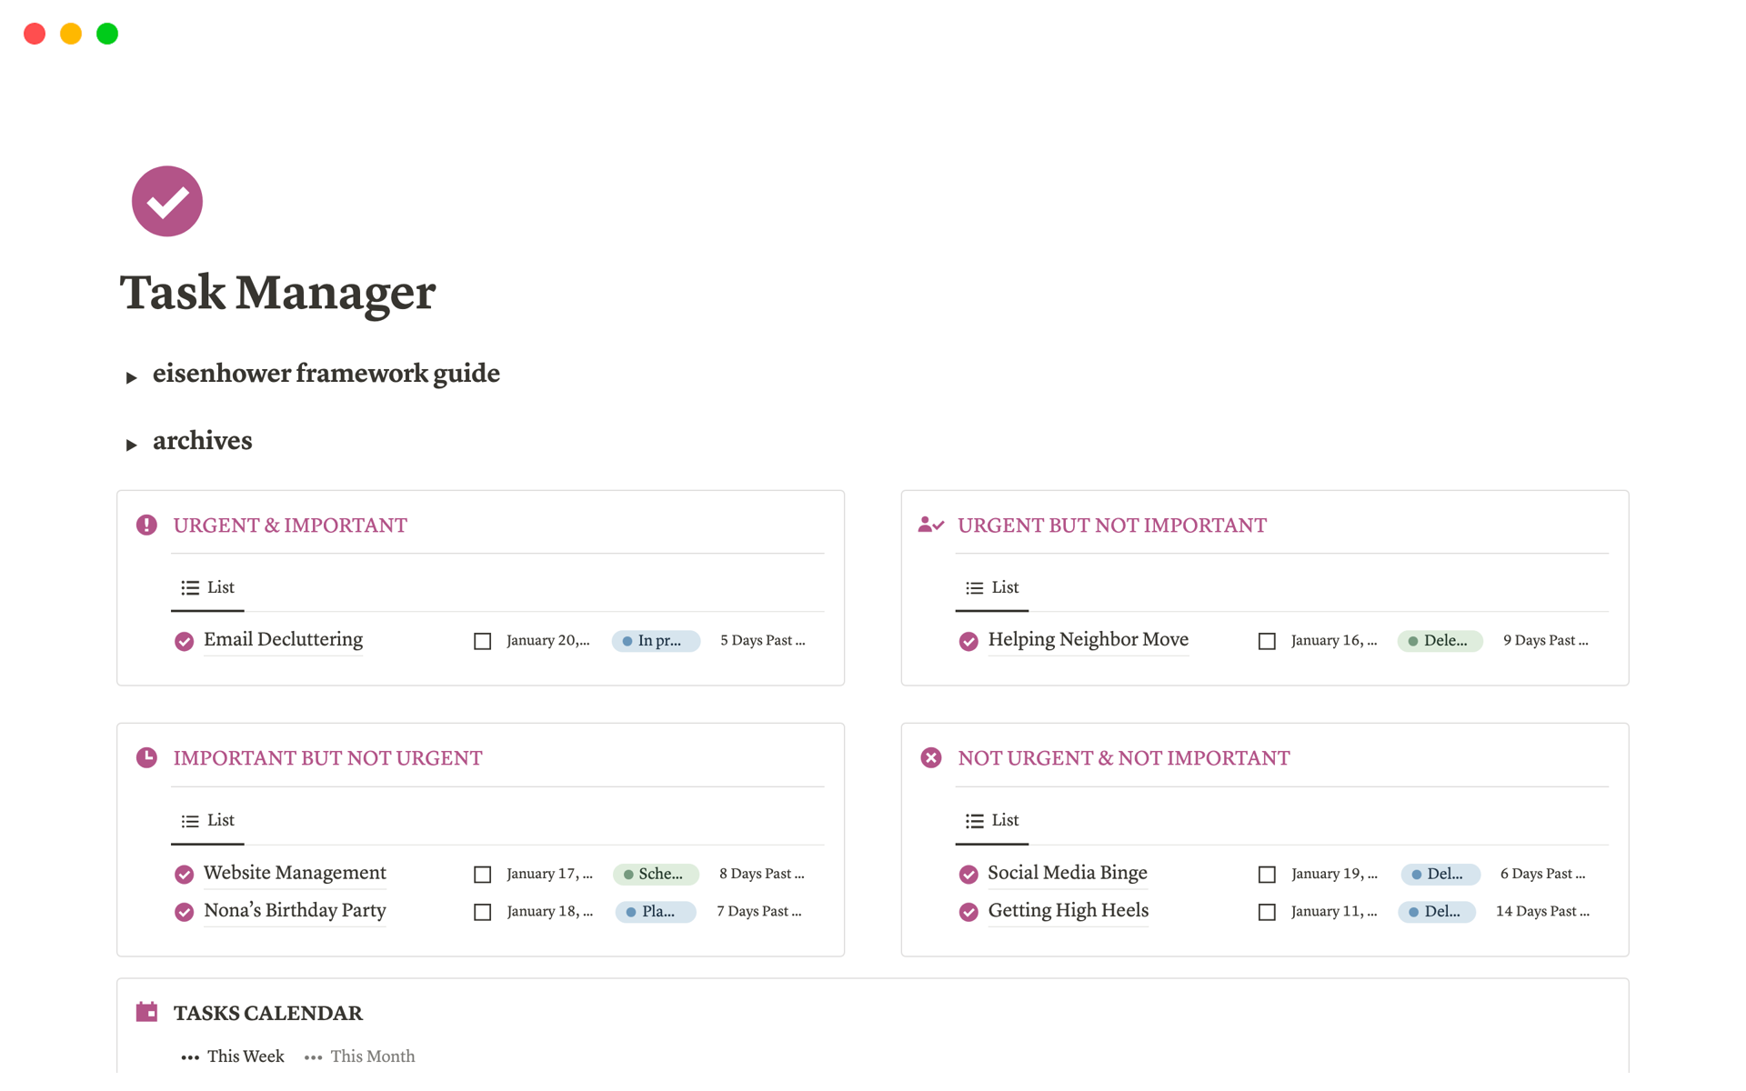Screen dimensions: 1746x1091
Task: Click the person-check icon beside URGENT BUT NOT IMPORTANT
Action: [x=930, y=525]
